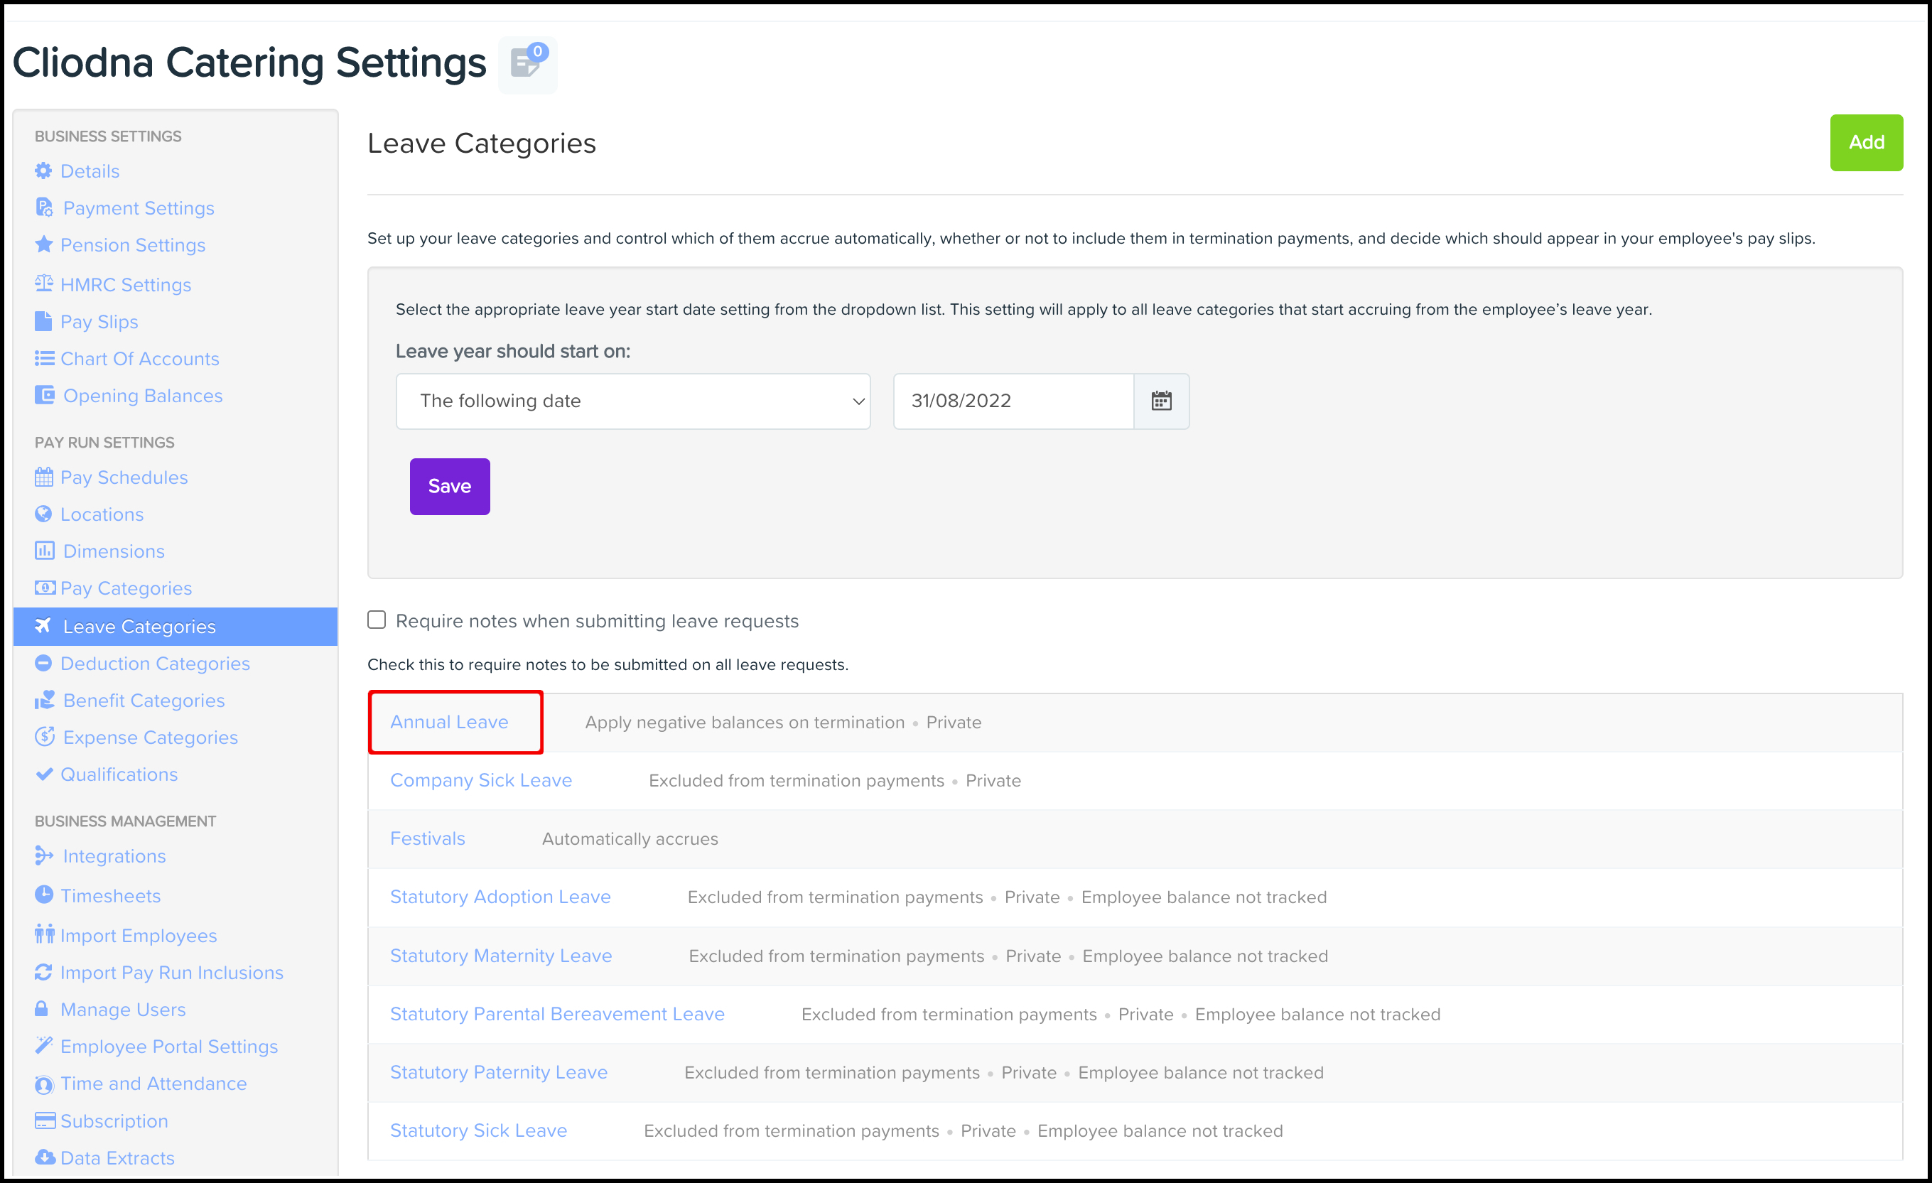1932x1183 pixels.
Task: Click the star icon for Pension Settings
Action: (x=44, y=244)
